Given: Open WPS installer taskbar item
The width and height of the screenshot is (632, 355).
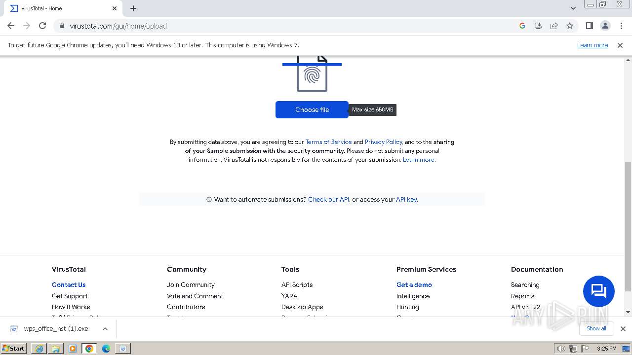Looking at the screenshot, I should [123, 349].
